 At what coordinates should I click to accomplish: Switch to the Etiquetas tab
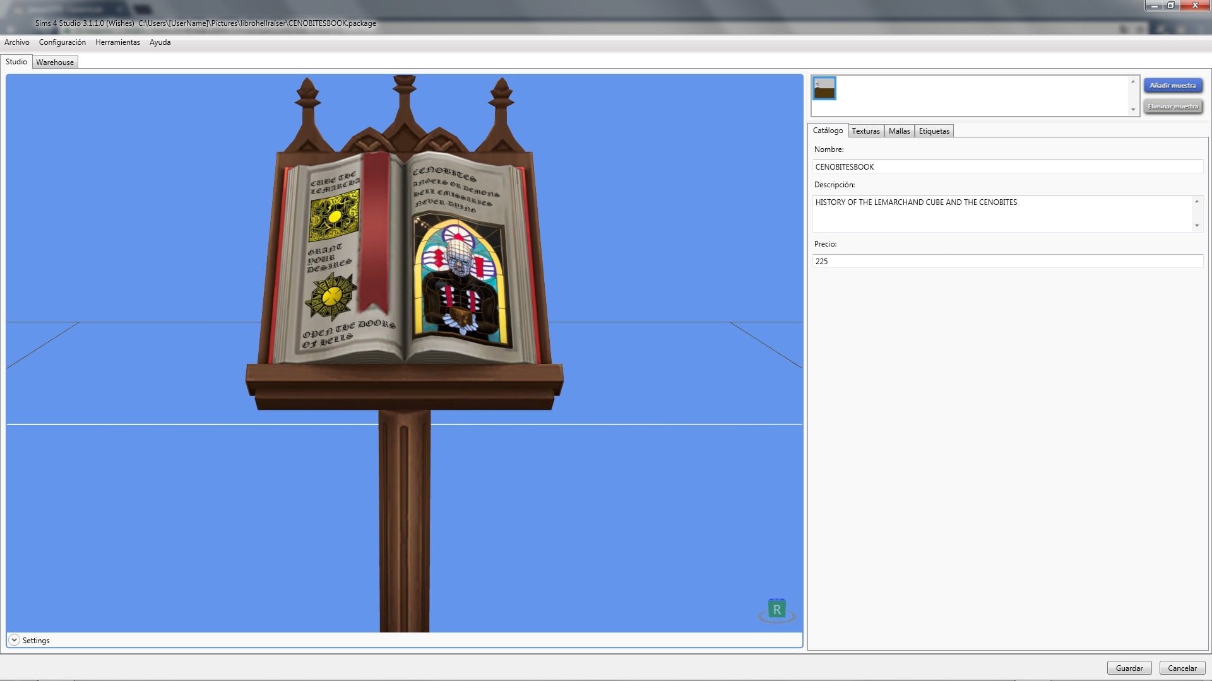tap(934, 131)
